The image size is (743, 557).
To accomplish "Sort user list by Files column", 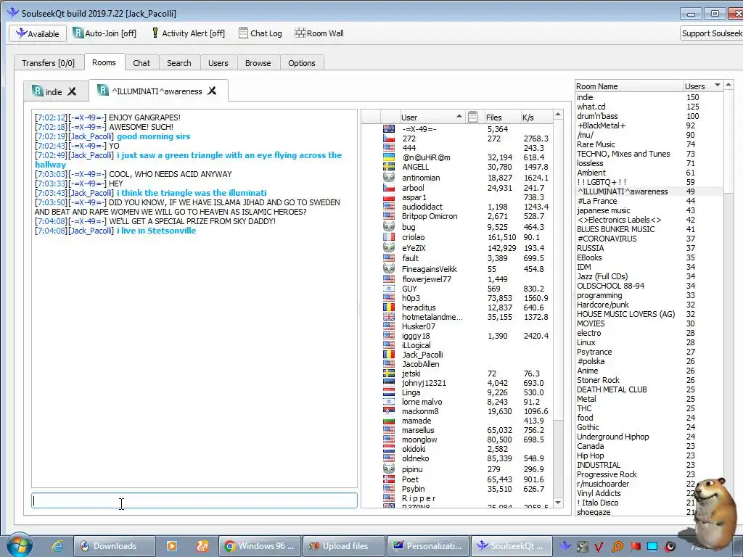I will 501,117.
